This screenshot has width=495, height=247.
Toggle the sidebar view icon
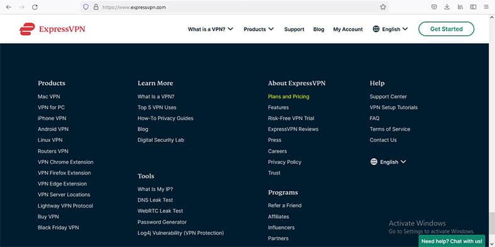click(x=473, y=7)
